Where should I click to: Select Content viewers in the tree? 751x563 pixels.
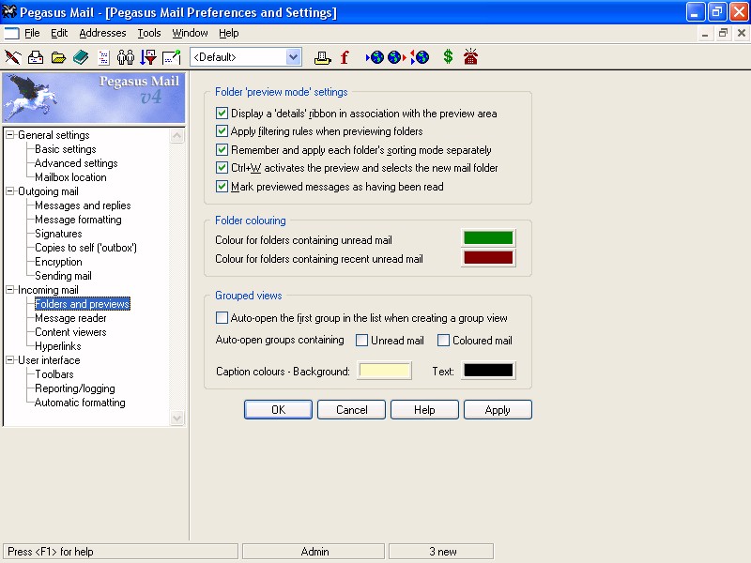click(71, 332)
